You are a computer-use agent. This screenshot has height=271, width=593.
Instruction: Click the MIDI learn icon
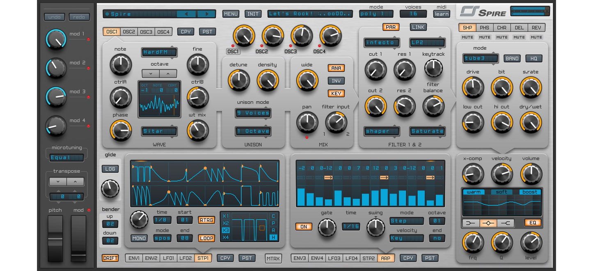[441, 14]
